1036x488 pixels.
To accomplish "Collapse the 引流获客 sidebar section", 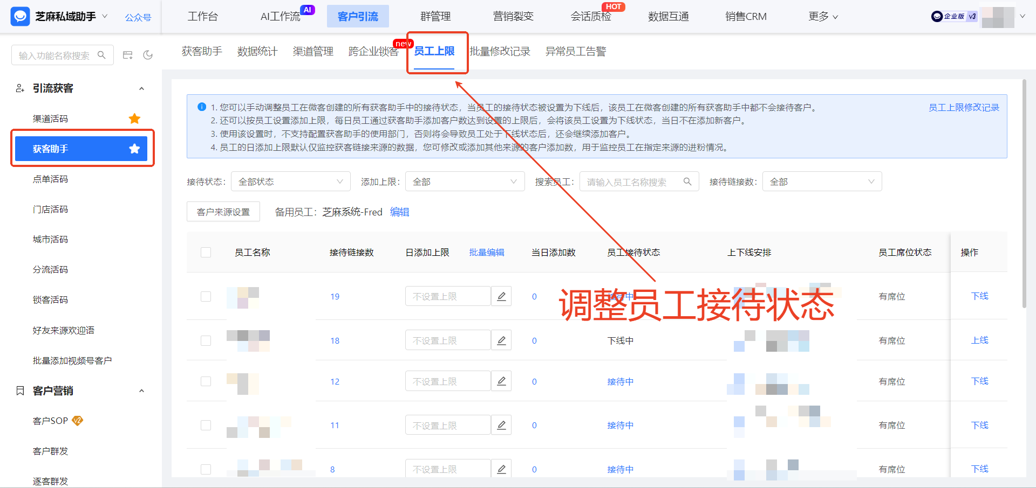I will tap(141, 88).
